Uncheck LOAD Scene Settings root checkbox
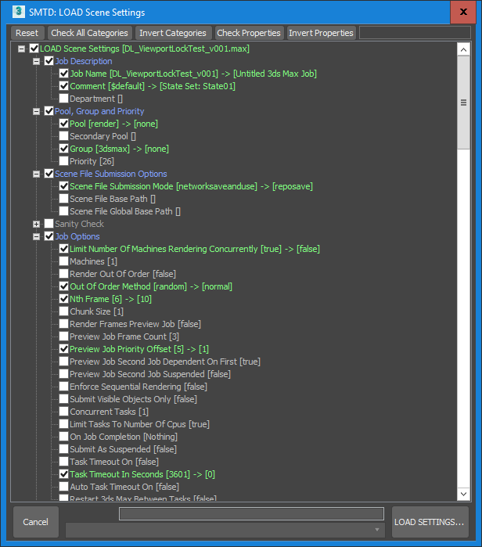482x547 pixels. [34, 49]
